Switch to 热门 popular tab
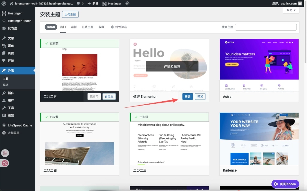 coord(63,27)
